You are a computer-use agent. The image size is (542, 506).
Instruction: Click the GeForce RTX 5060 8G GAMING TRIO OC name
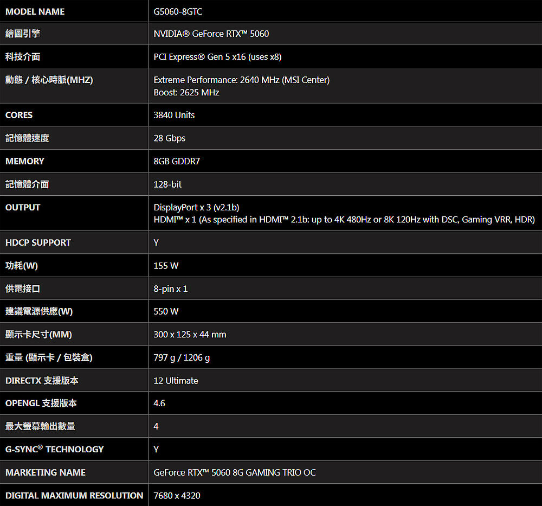pos(234,472)
